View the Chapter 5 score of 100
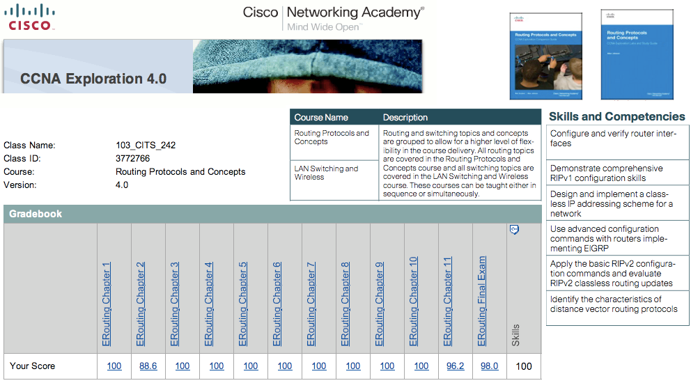The height and width of the screenshot is (383, 691). 251,366
